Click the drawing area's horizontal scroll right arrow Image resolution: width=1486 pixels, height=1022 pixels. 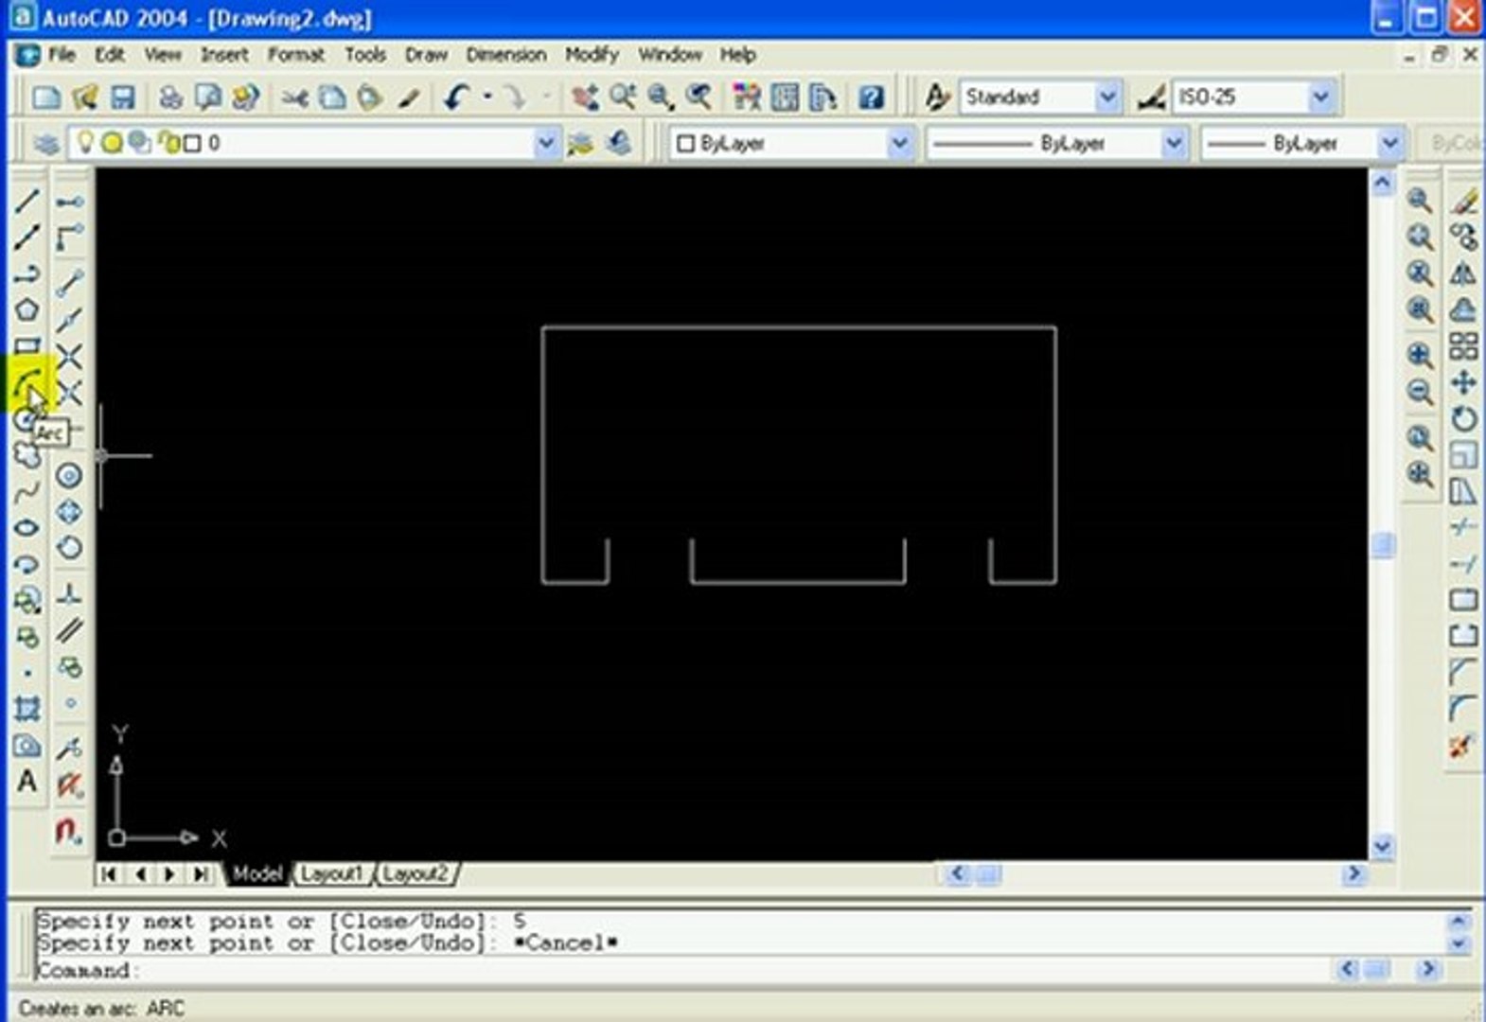pyautogui.click(x=1353, y=873)
